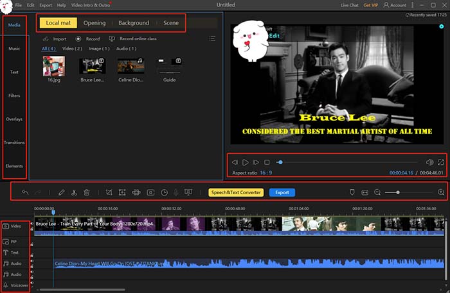
Task: Open the three-dot more options menu
Action: coord(413,5)
